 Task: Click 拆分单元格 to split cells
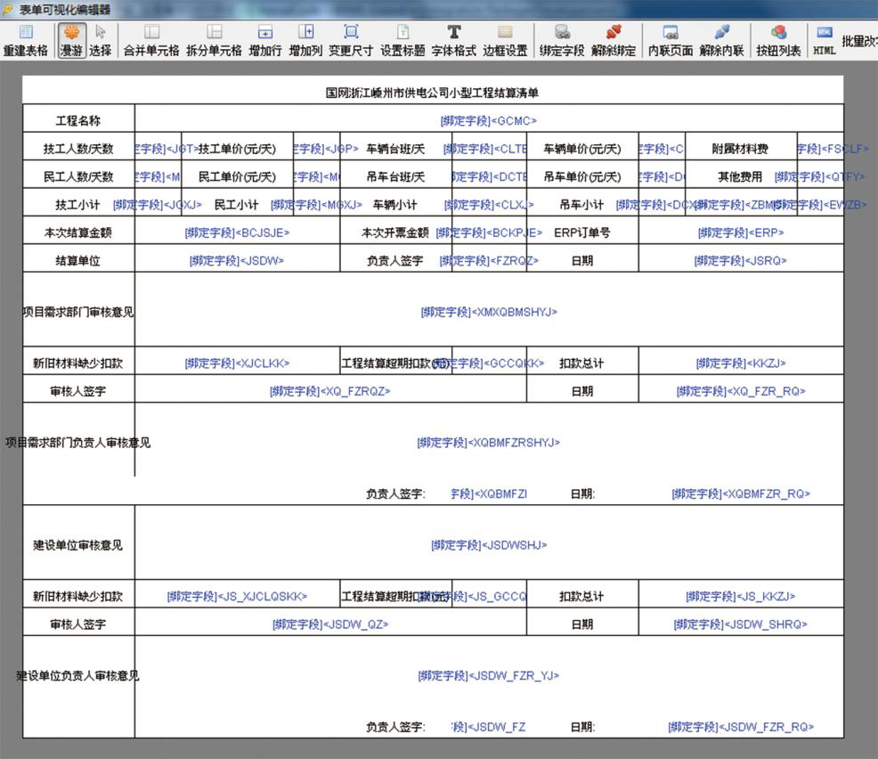[x=214, y=41]
